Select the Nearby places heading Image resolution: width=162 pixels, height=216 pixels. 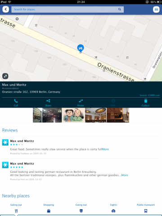[16, 196]
